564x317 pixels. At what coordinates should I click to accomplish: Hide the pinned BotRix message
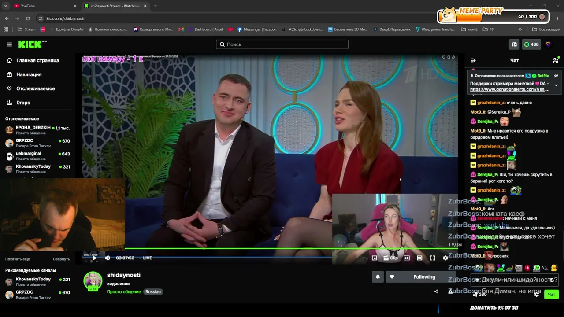[x=556, y=76]
